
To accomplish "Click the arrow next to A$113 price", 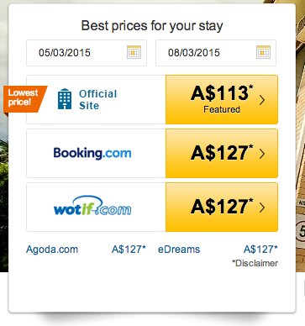I will coord(262,100).
